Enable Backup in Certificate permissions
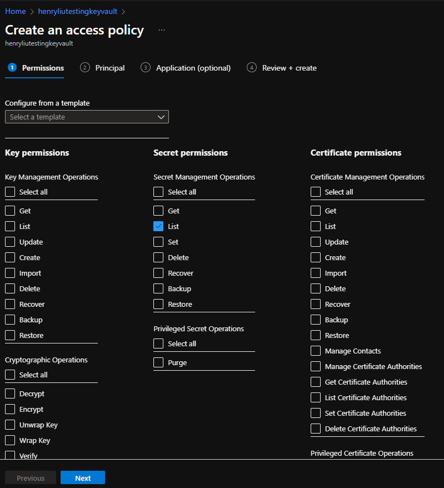The width and height of the screenshot is (444, 488). coord(316,320)
